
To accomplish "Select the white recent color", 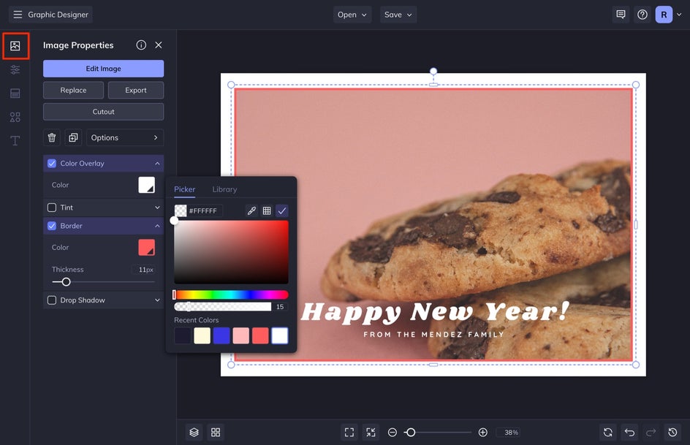I will (280, 335).
